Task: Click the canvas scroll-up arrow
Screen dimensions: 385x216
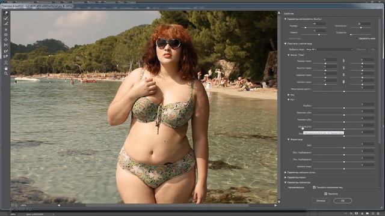Action: point(279,13)
